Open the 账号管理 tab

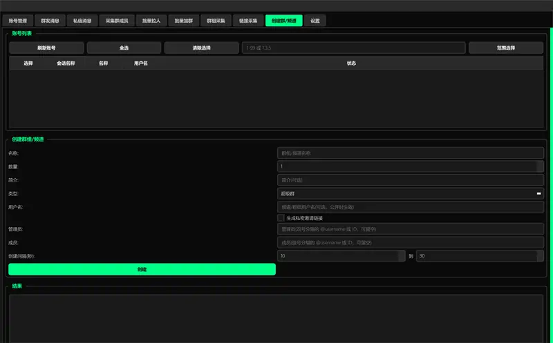tap(18, 21)
